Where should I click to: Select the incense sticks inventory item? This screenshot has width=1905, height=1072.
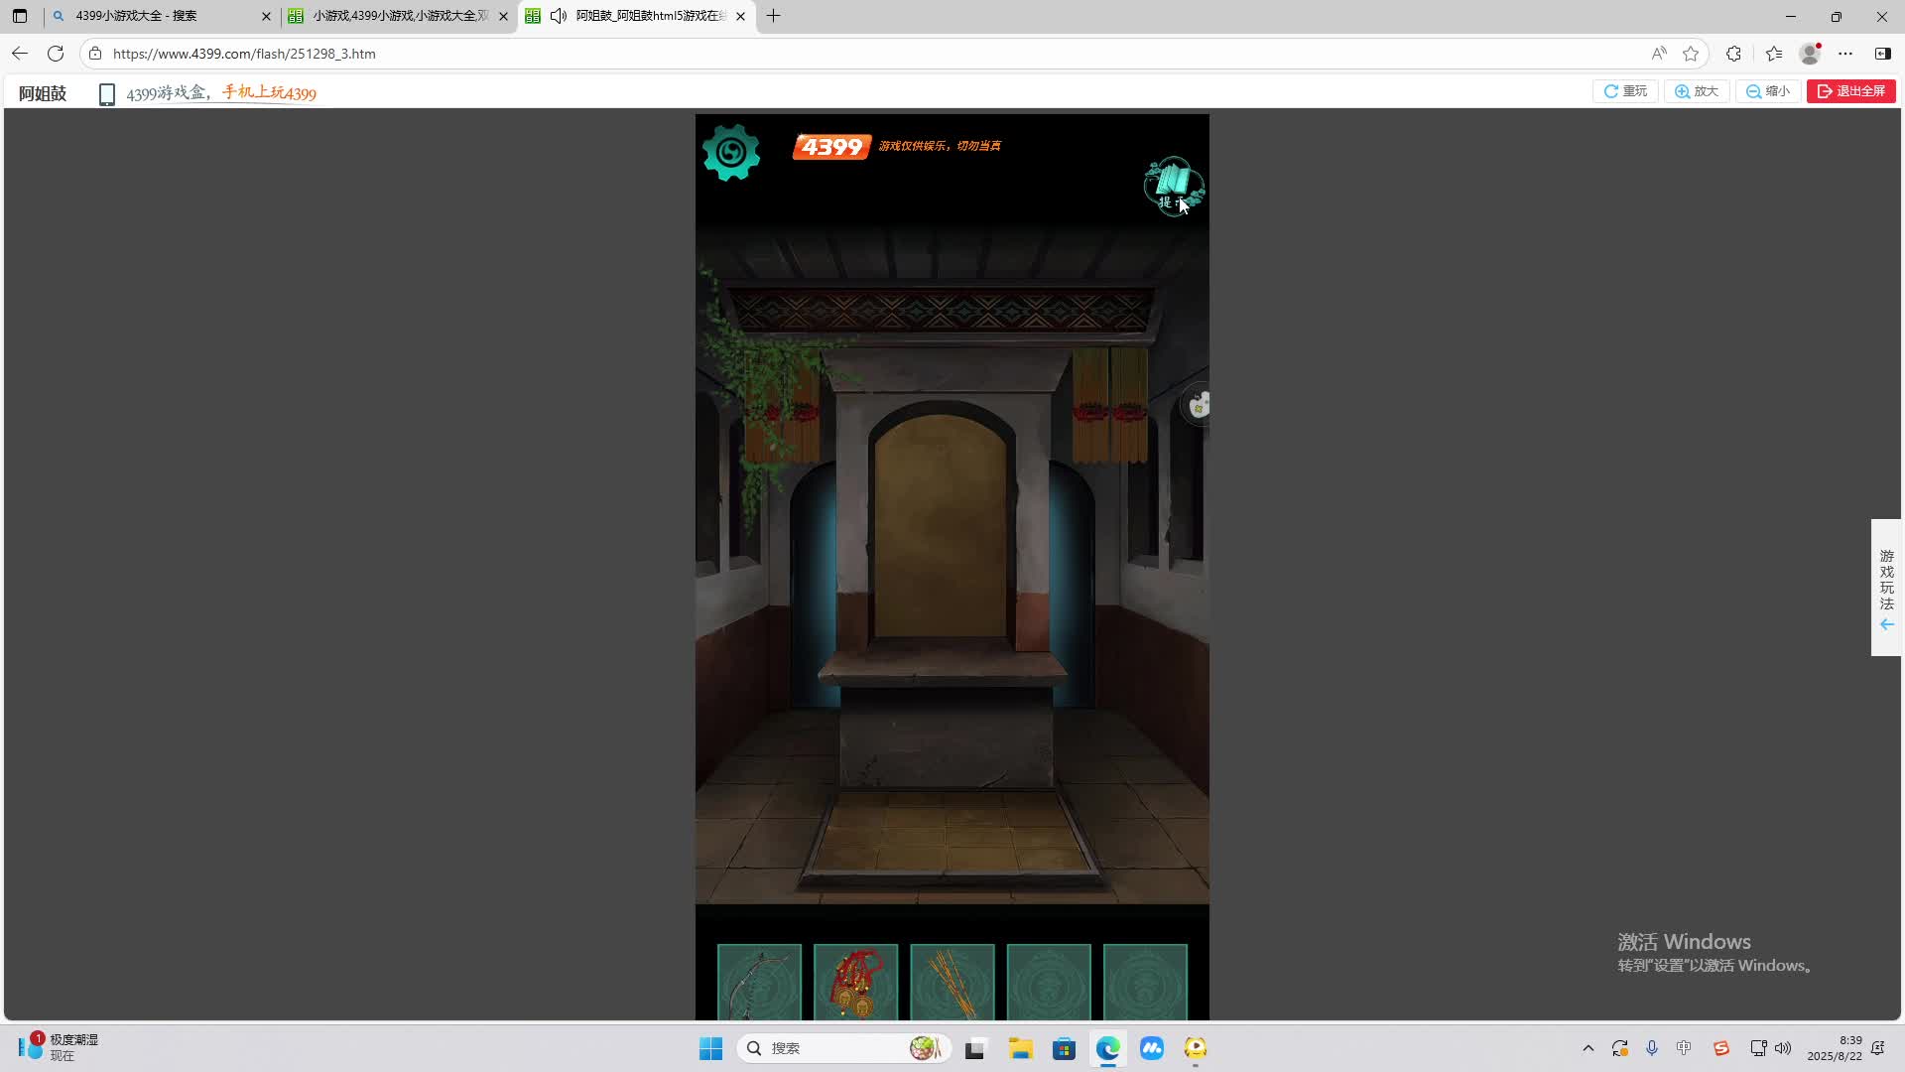(x=952, y=983)
